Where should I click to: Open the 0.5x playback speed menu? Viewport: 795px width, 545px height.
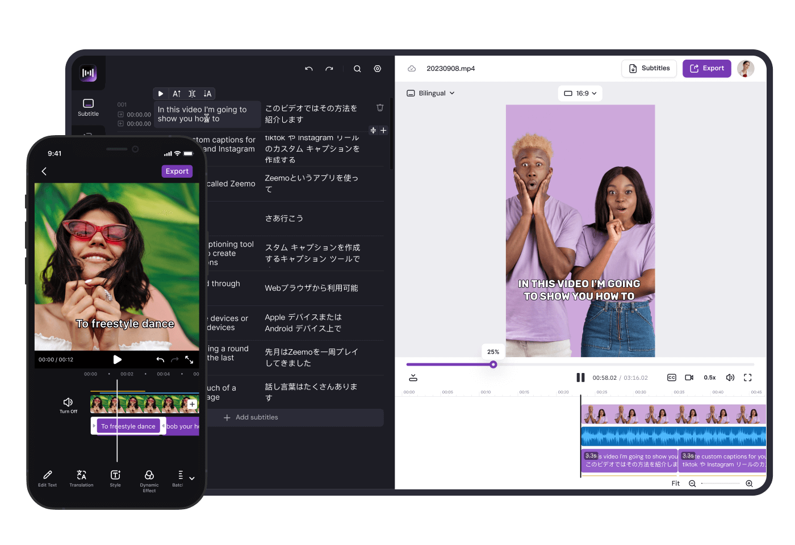[710, 378]
